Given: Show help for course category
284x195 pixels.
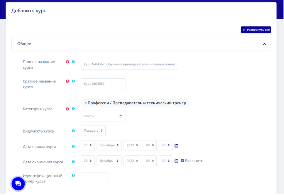Looking at the screenshot, I should pos(73,109).
